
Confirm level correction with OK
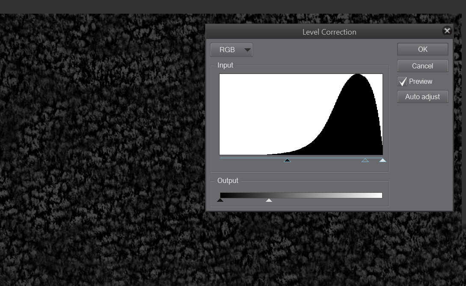[422, 49]
